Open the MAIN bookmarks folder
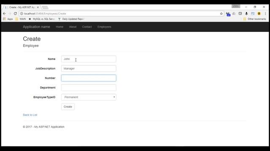 pos(21,19)
